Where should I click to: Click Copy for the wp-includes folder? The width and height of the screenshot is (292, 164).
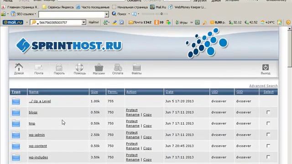click(147, 159)
